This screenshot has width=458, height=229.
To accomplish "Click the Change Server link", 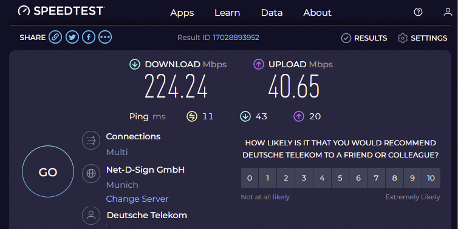I will pos(137,199).
